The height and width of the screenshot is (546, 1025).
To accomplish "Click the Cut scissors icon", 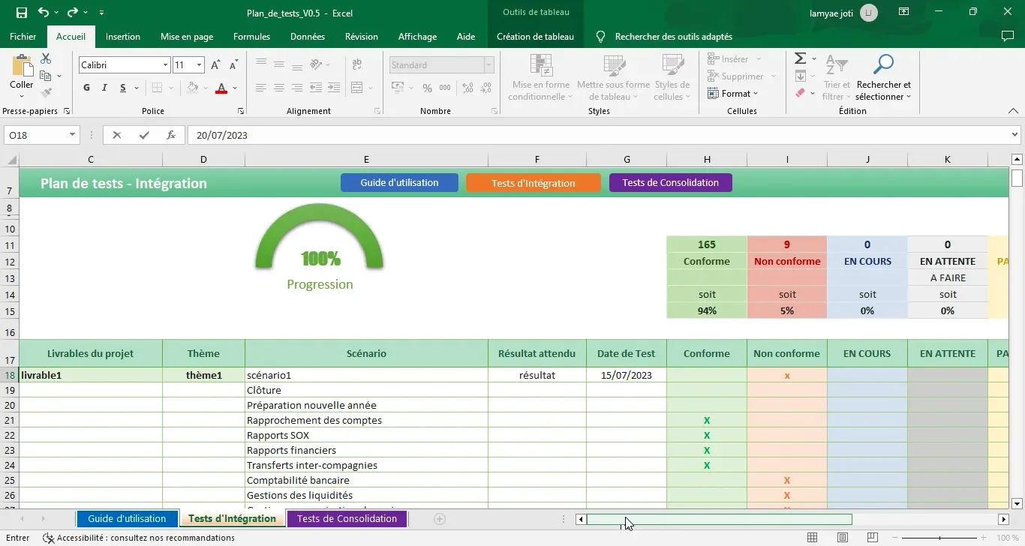I will pos(46,58).
